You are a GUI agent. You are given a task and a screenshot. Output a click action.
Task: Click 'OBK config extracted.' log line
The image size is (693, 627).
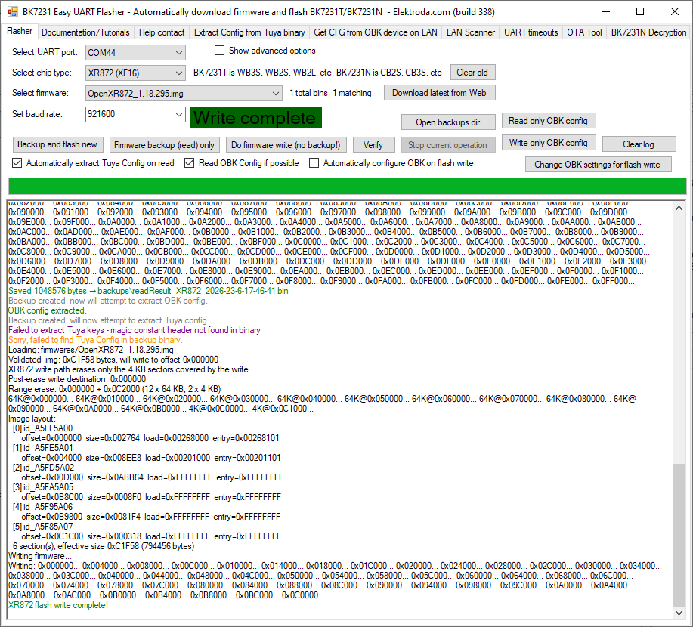point(48,310)
